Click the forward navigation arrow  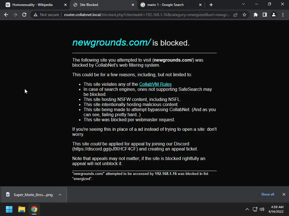[15, 15]
